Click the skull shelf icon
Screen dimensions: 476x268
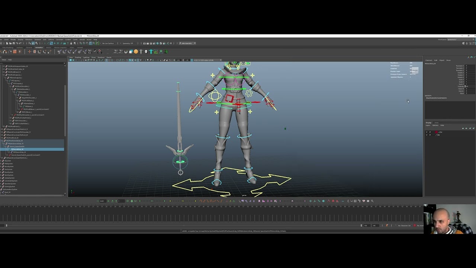coord(146,52)
